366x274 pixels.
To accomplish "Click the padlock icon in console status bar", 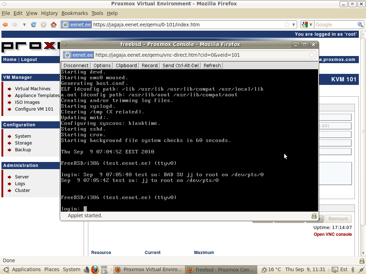I will coord(314,216).
